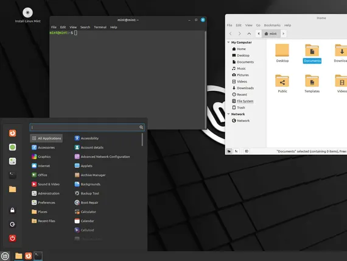Open file manager Bookmarks menu
This screenshot has width=347, height=261.
point(272,25)
